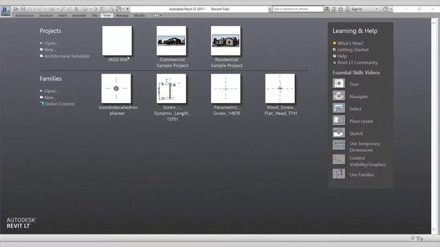Viewport: 440px width, 247px height.
Task: Click the Switch Windows icon in quick access toolbar
Action: pos(118,9)
